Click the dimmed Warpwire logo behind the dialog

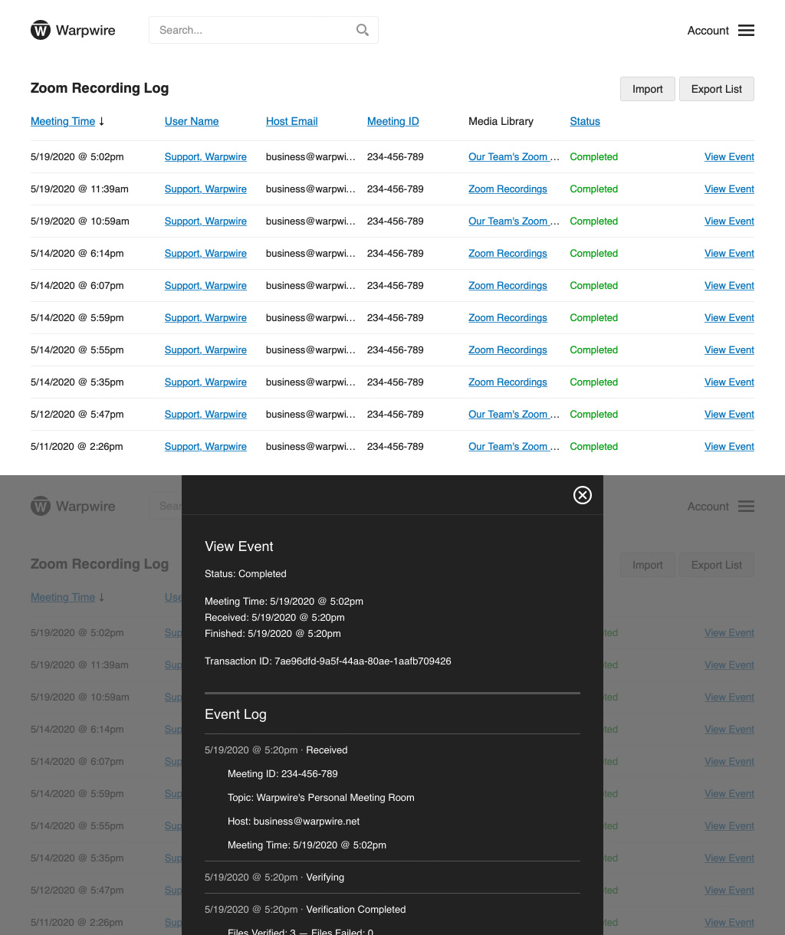(x=73, y=507)
